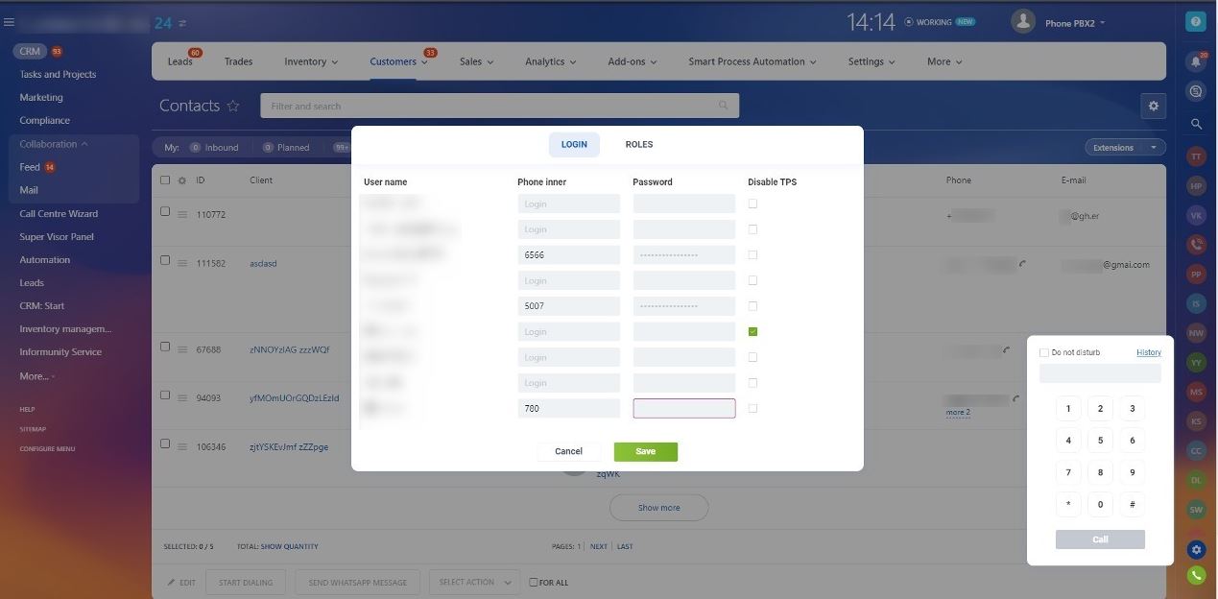Open the search magnifier in the right sidebar

(1195, 123)
